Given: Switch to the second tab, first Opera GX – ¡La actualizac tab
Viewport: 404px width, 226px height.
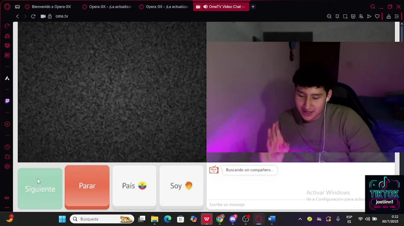Looking at the screenshot, I should tap(108, 7).
